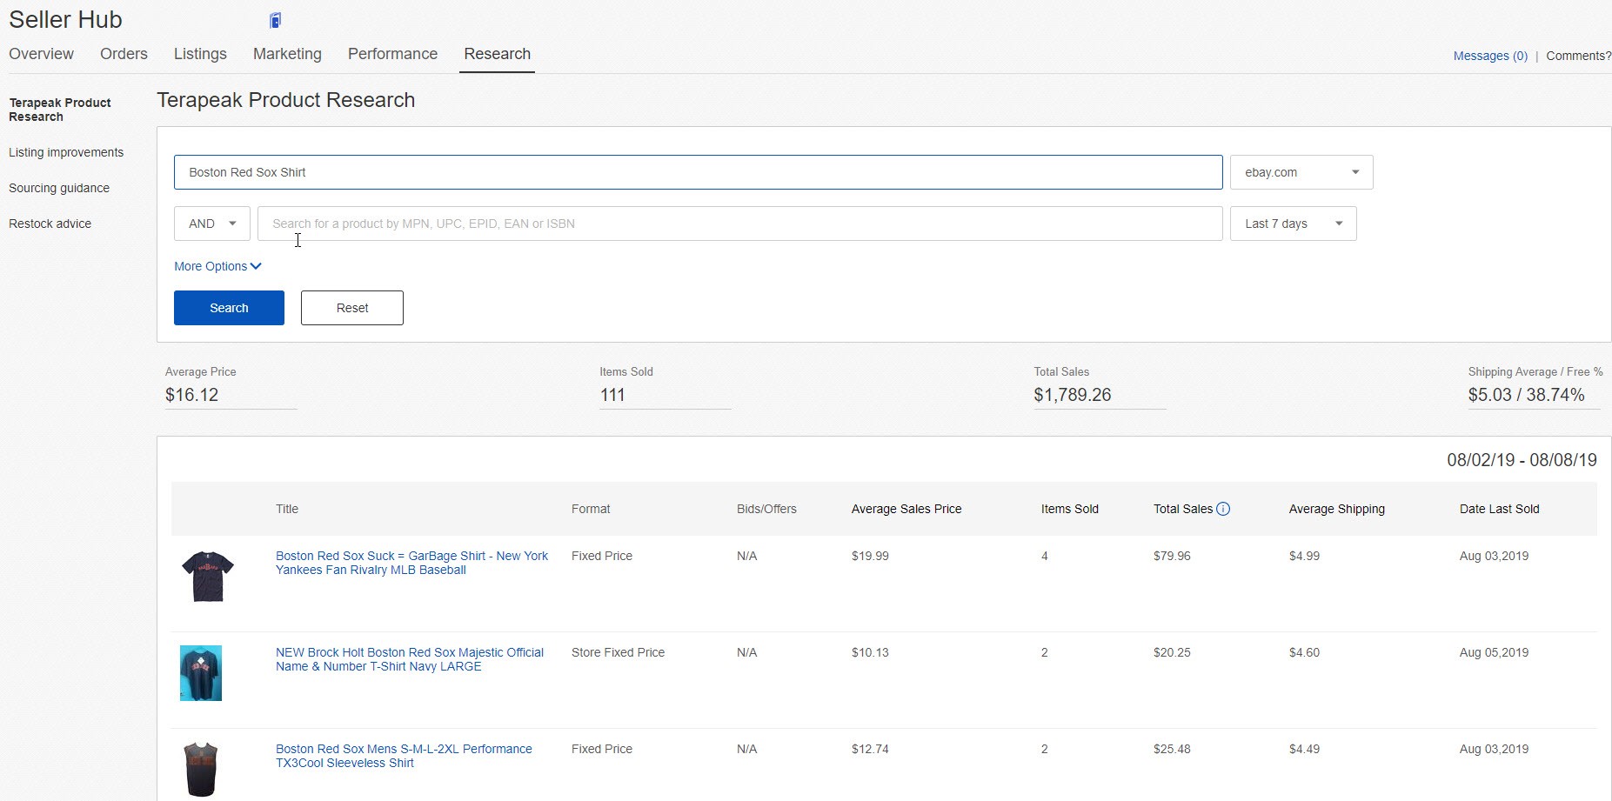Open Listing improvements in sidebar
Viewport: 1612px width, 801px height.
(66, 152)
